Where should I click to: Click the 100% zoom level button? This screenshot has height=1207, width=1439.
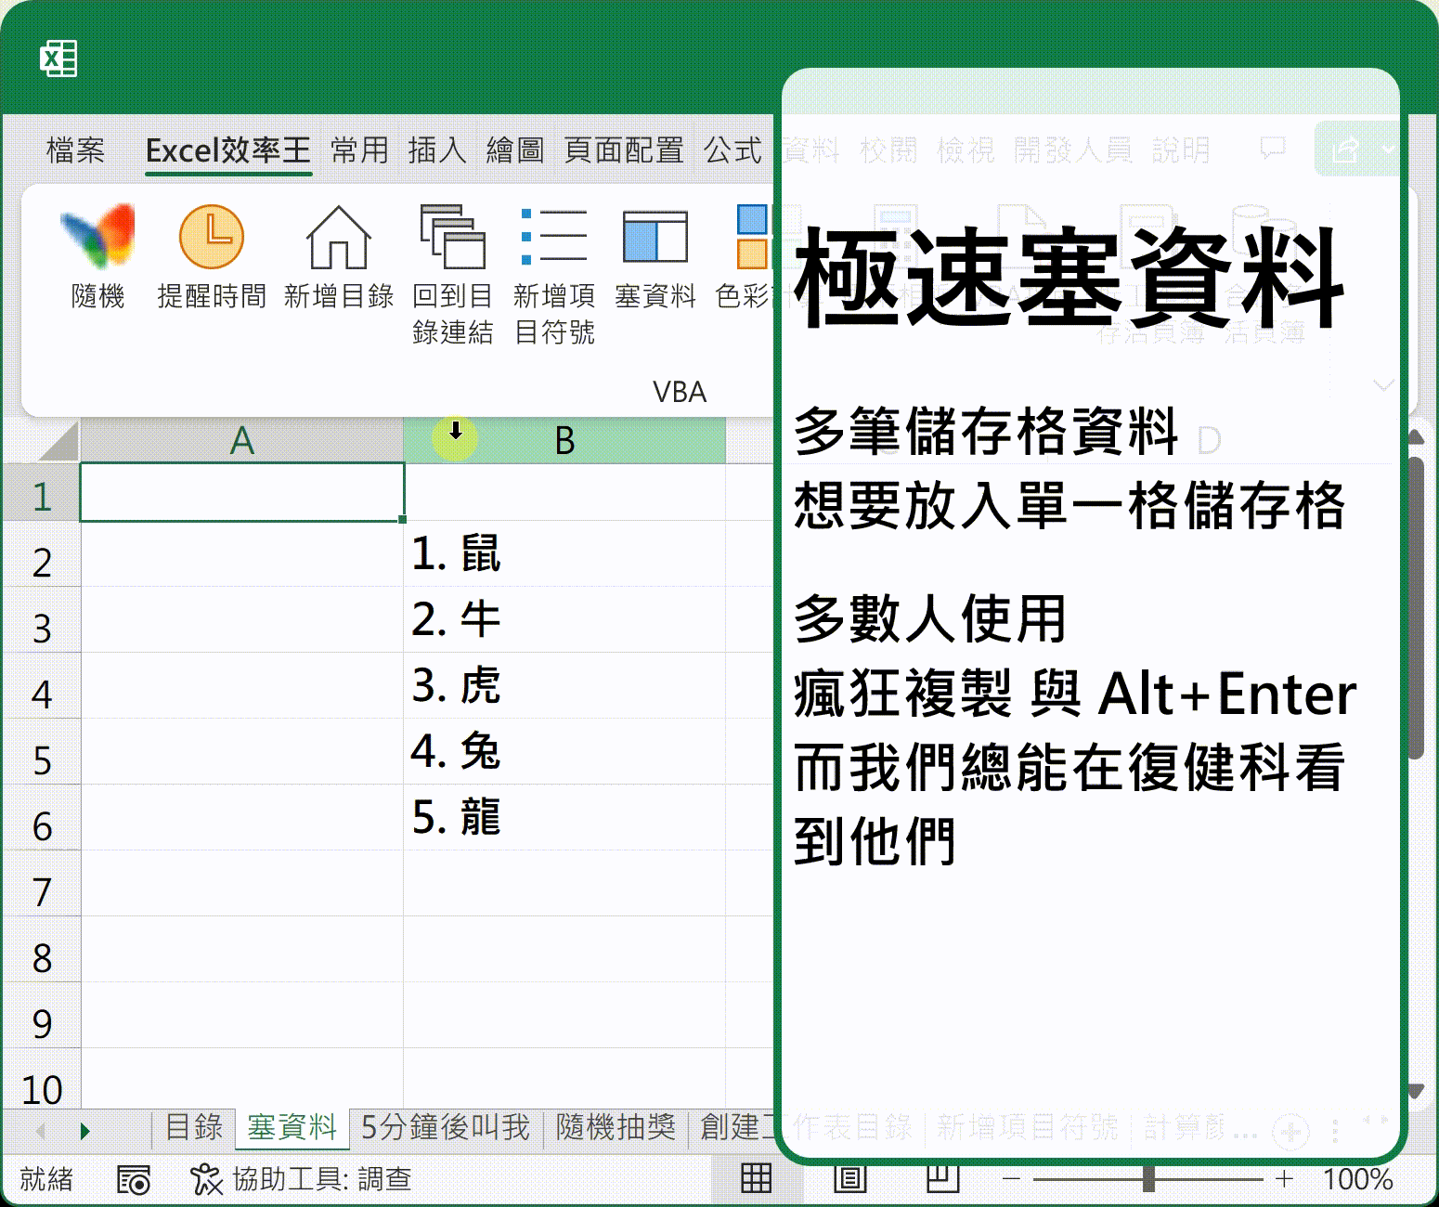tap(1357, 1180)
